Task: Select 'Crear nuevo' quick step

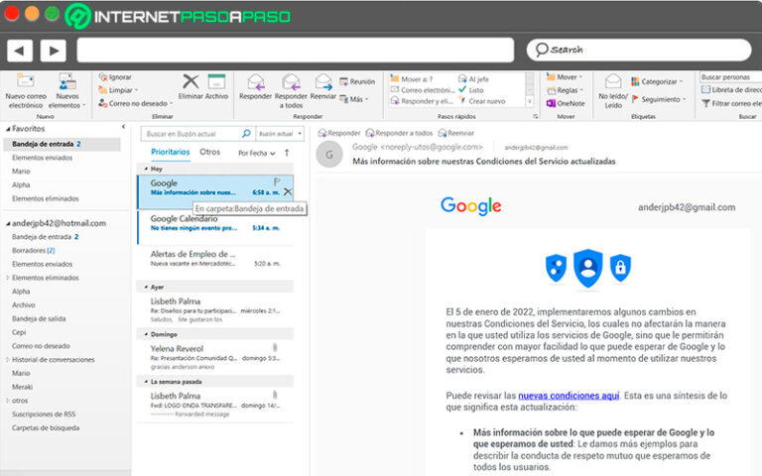Action: 482,101
